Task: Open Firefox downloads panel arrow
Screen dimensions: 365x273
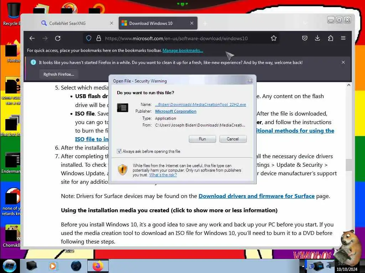Action: (318, 38)
